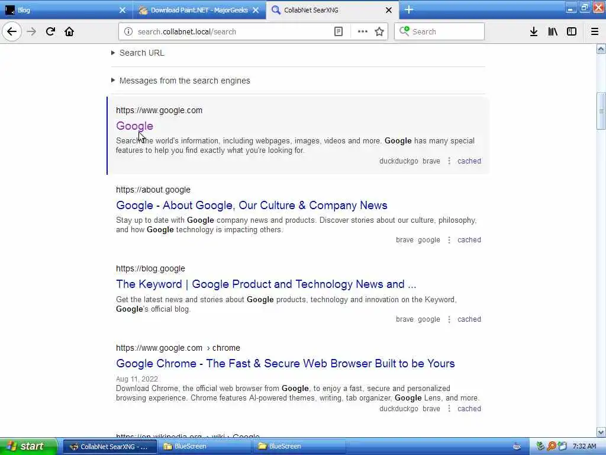Open the Google Chrome result link
Screen dimensions: 606x455
point(285,363)
